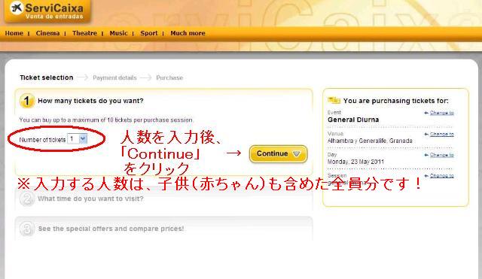Click the Alhambra y Generalife, Granada venue text
Image resolution: width=482 pixels, height=279 pixels.
tap(370, 141)
